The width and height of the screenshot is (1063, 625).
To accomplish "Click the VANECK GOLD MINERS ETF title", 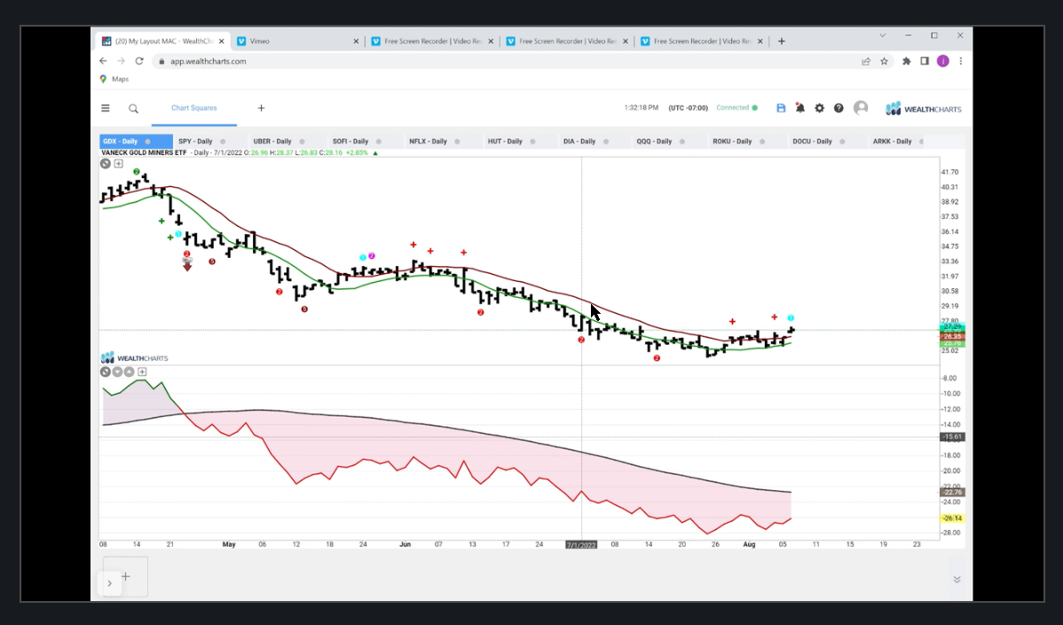I will point(144,153).
